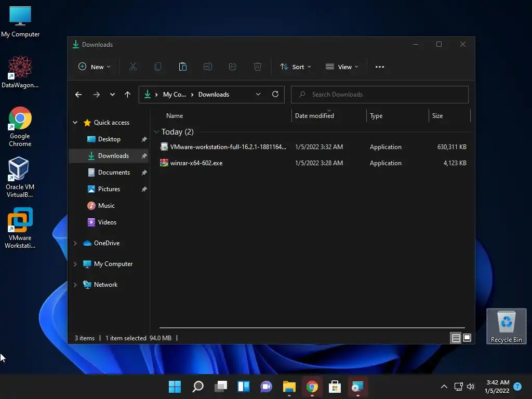Select the VMware-workstation installer icon
Image resolution: width=532 pixels, height=399 pixels.
pyautogui.click(x=164, y=147)
